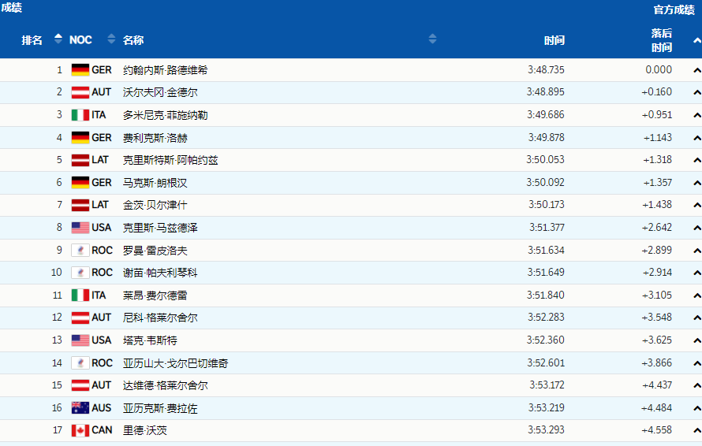
Task: Expand row for 沃尔夫冈·金德尔
Action: (696, 93)
